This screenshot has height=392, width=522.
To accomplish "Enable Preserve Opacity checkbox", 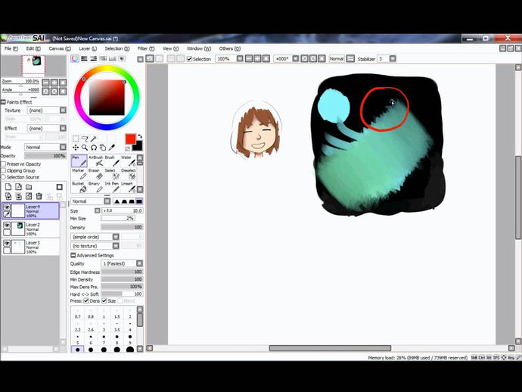I will click(x=3, y=164).
